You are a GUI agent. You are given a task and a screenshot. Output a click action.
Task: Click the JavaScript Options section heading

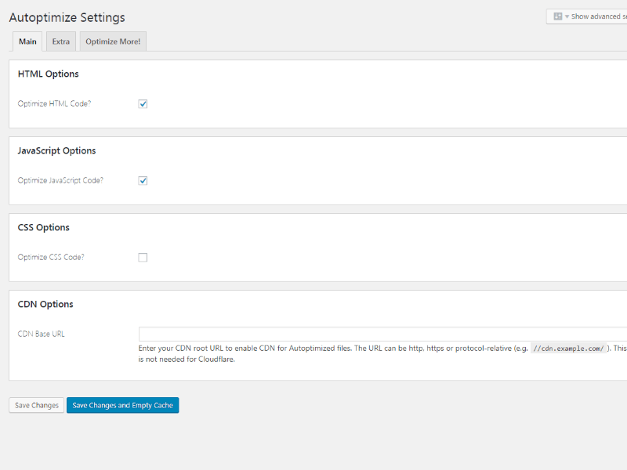[56, 150]
